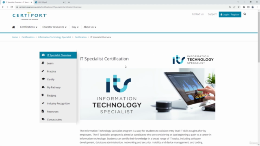Click the Certifications breadcrumb link
Screen dimensions: 260x146
click(x=28, y=37)
